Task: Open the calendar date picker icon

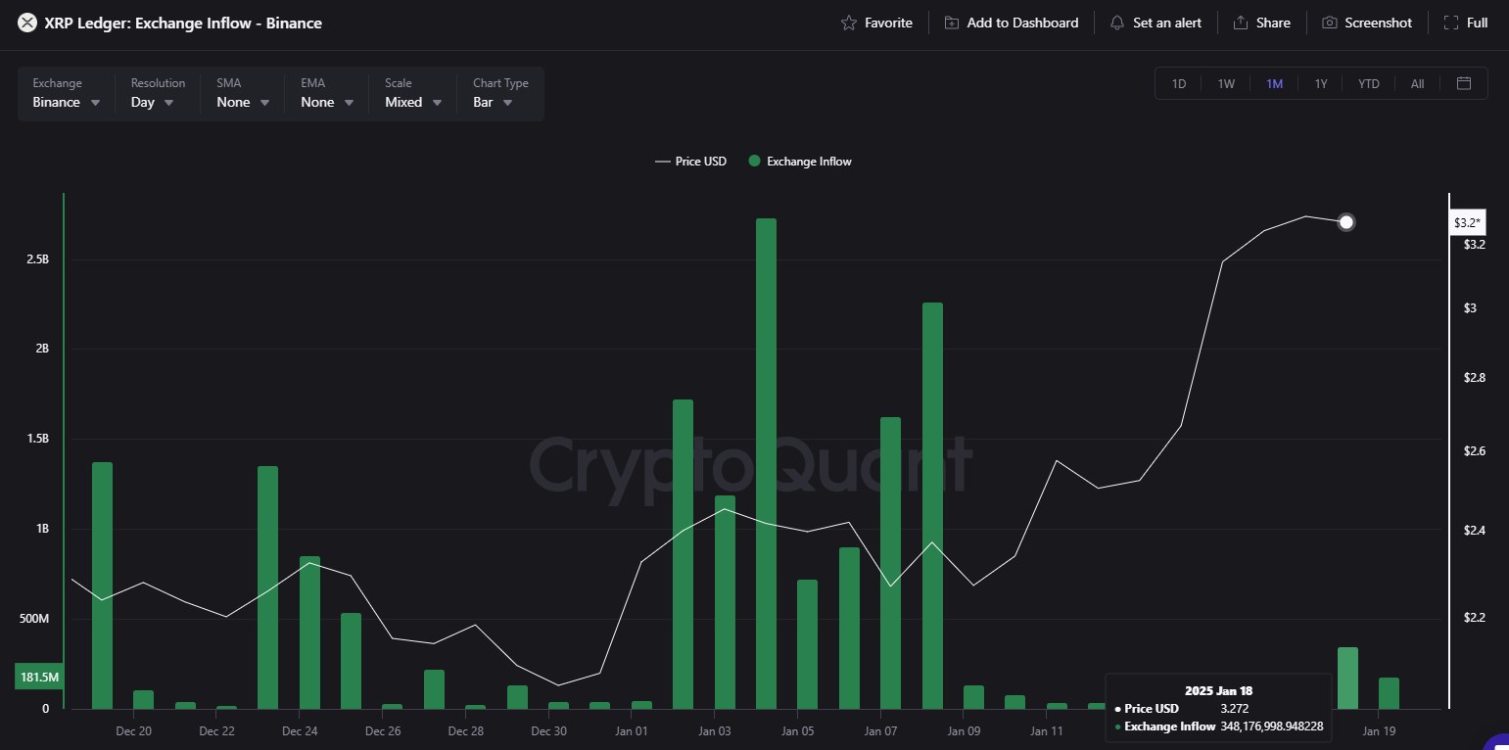Action: point(1464,83)
